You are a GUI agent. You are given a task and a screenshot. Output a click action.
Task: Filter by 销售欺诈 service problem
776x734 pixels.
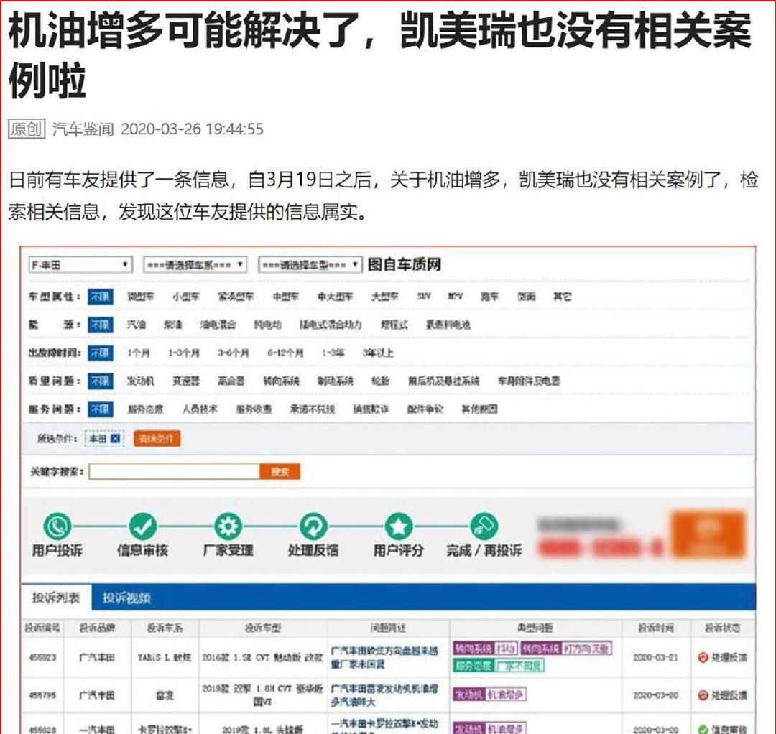click(x=371, y=409)
